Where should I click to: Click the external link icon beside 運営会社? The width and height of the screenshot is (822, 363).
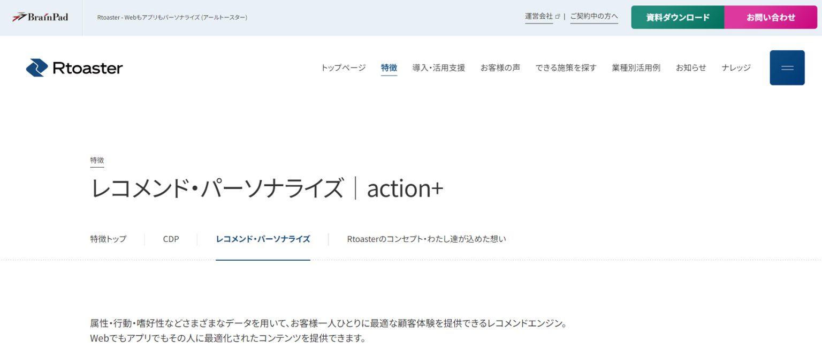(x=558, y=16)
